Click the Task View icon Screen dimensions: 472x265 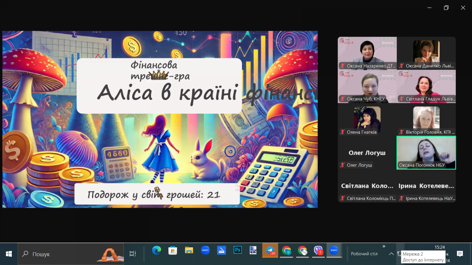coord(133,254)
